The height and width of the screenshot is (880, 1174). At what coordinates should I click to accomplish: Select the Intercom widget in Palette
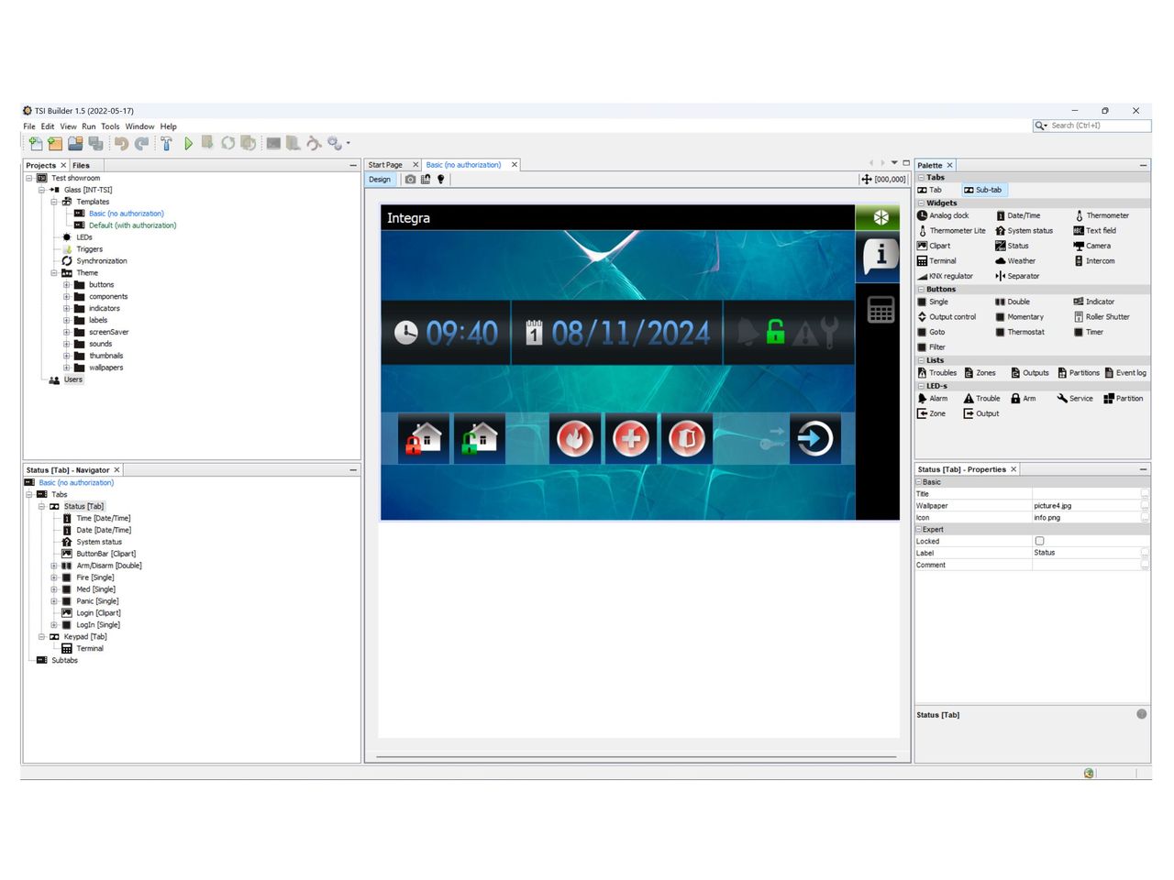click(x=1100, y=261)
